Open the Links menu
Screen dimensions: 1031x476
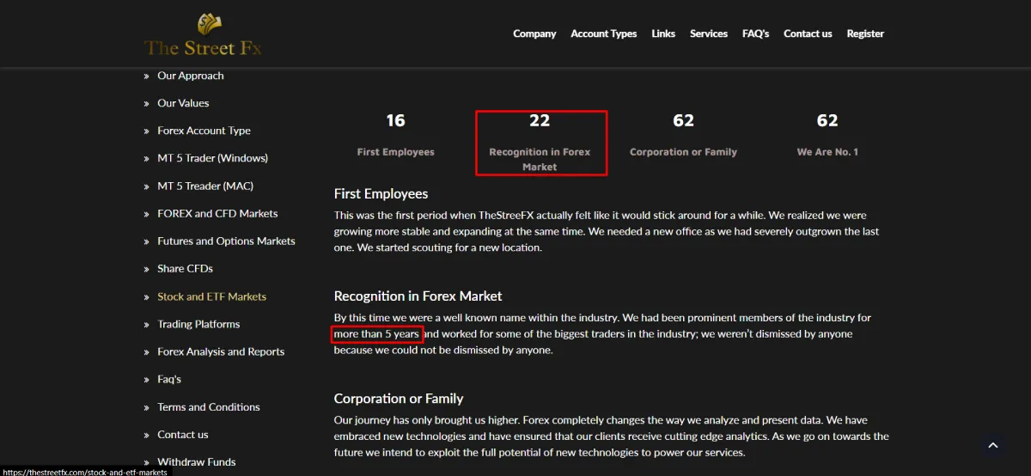pos(663,34)
